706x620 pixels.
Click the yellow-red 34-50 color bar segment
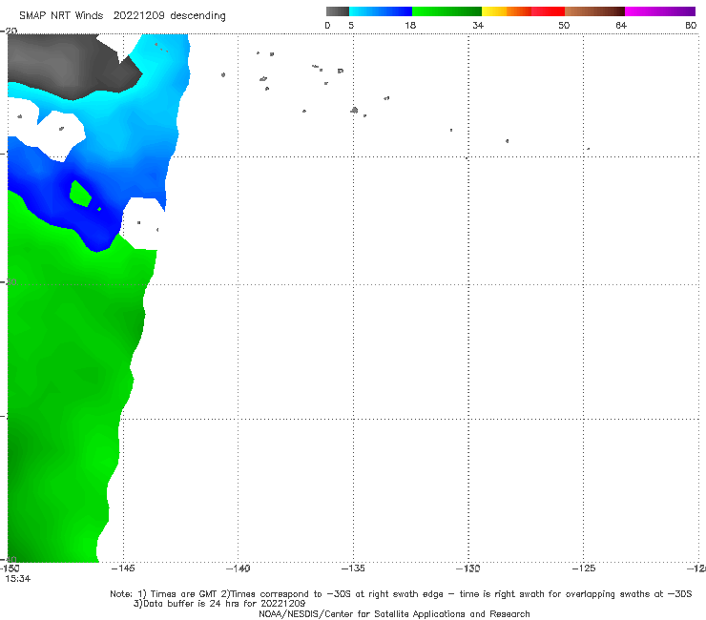(x=523, y=11)
